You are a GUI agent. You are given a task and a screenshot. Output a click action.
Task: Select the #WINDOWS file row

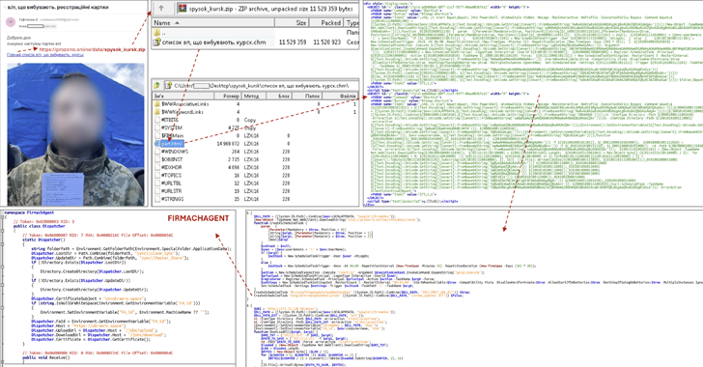click(256, 152)
